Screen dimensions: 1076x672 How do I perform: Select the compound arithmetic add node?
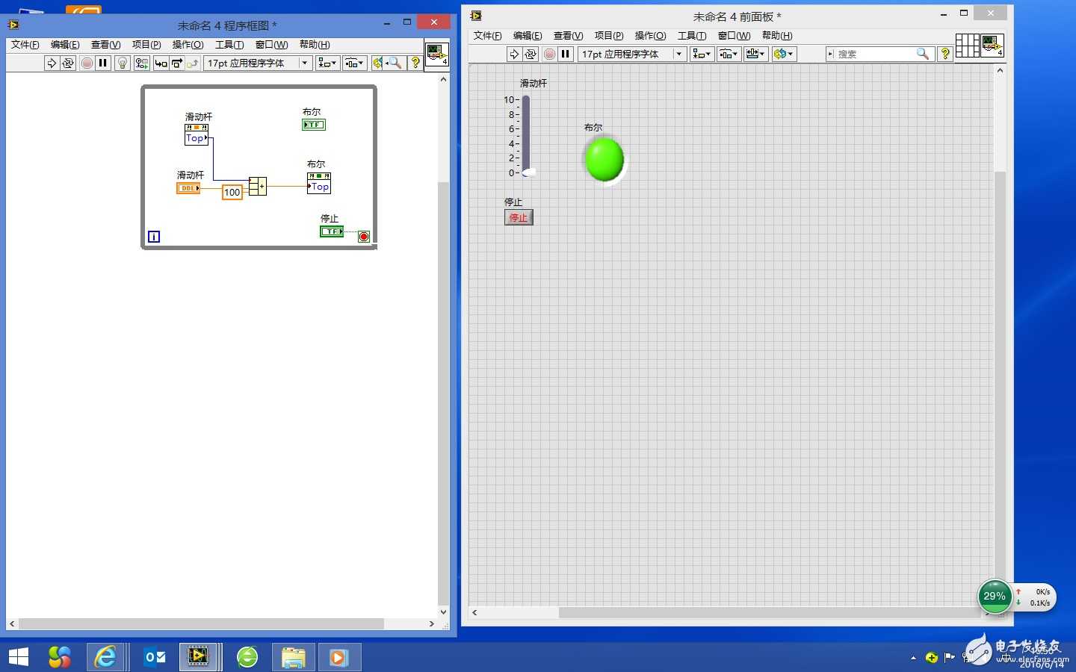257,186
